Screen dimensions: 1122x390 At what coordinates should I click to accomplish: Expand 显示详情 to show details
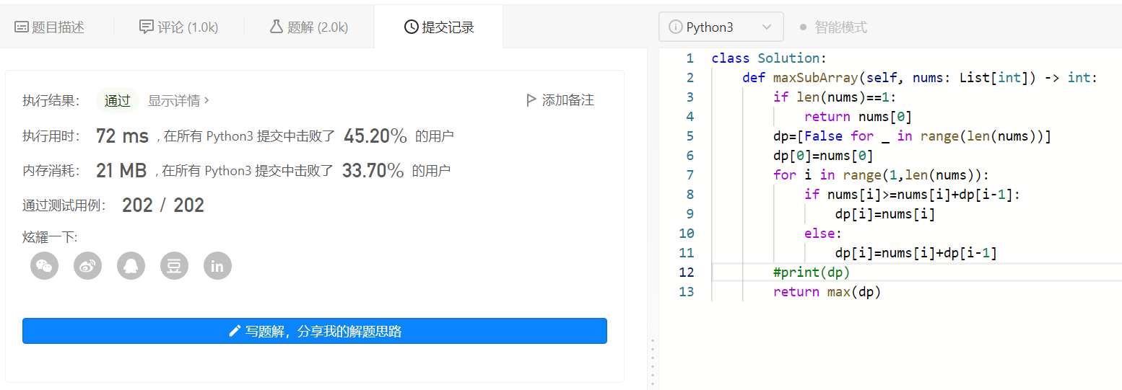(x=178, y=100)
